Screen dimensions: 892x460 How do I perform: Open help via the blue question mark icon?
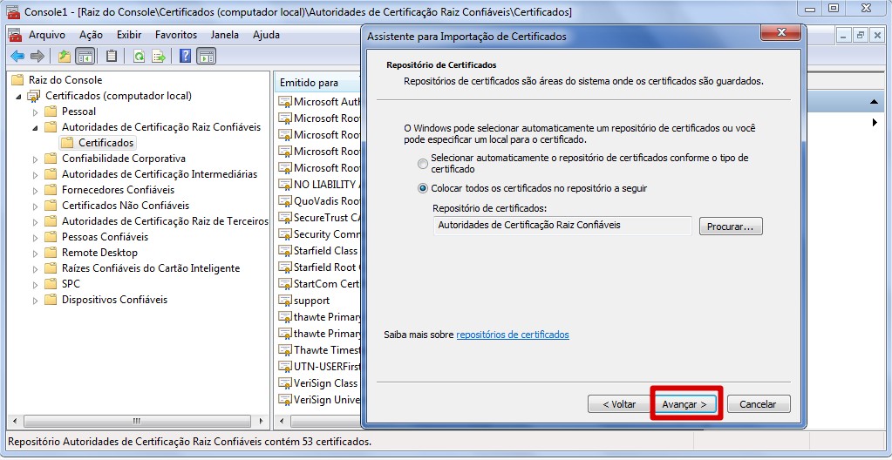coord(185,56)
